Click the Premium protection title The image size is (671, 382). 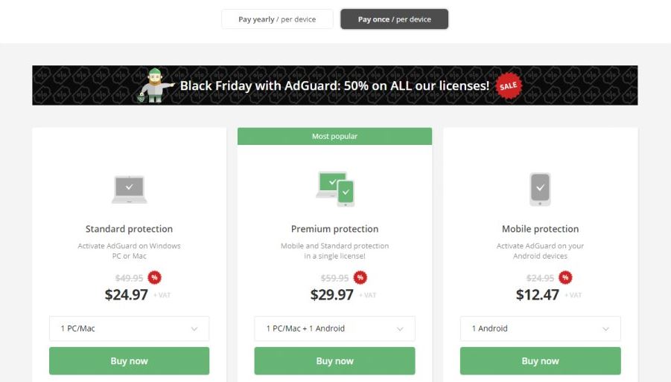tap(334, 229)
